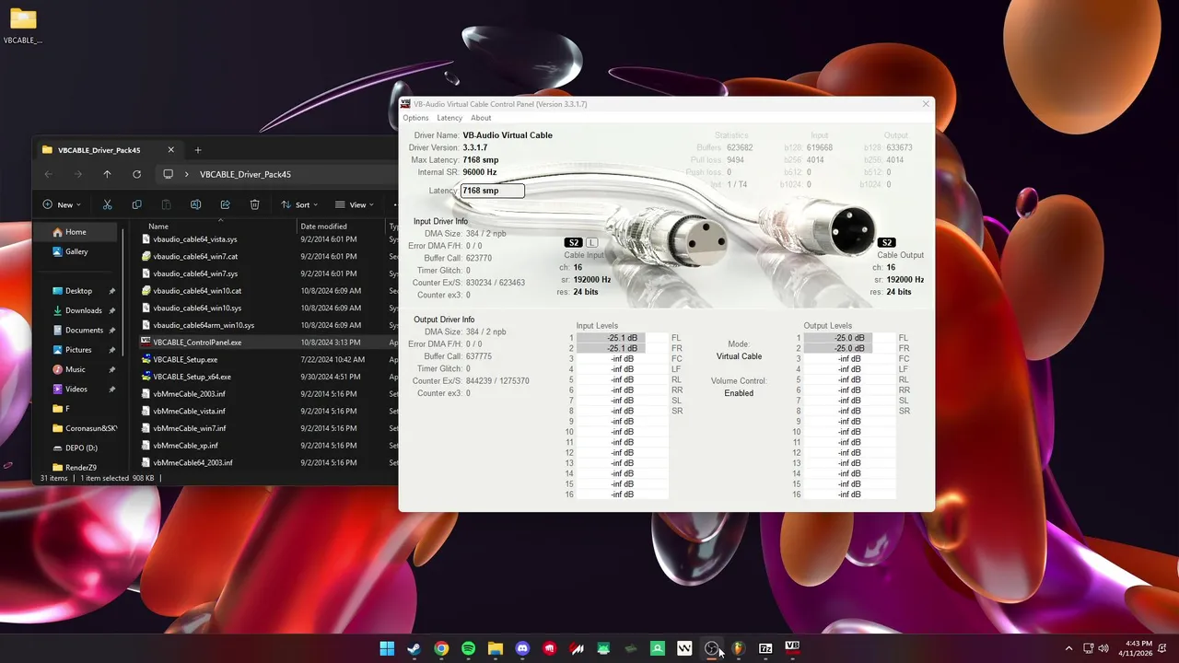Viewport: 1179px width, 663px height.
Task: Click the volume speaker icon in system tray
Action: coord(1103,648)
